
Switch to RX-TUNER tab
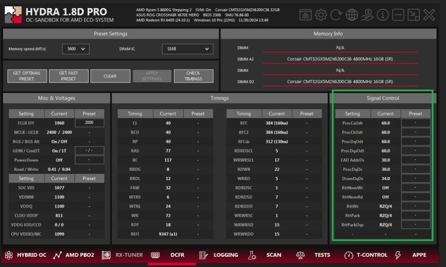tap(129, 255)
